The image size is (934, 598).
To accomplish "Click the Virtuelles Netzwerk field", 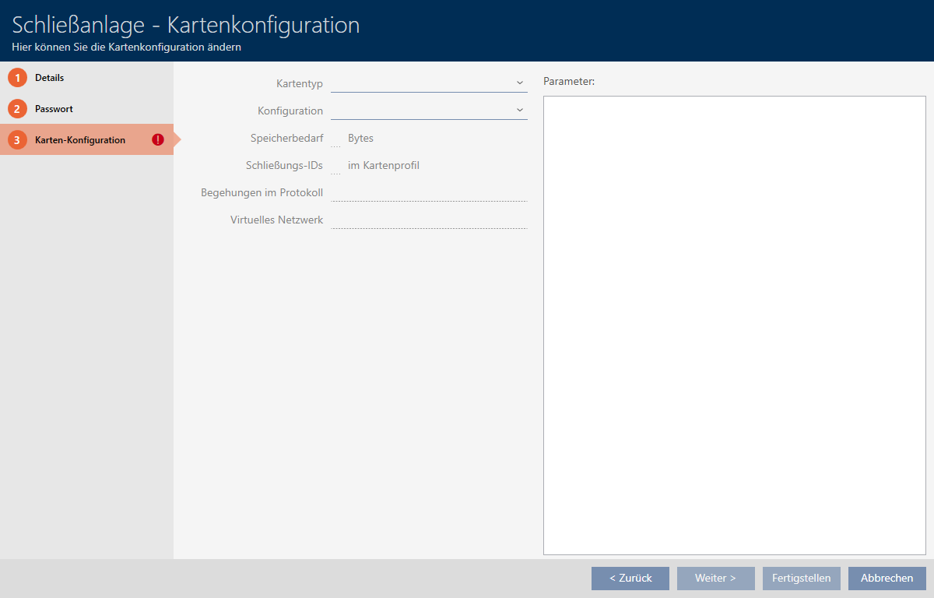I will (429, 220).
